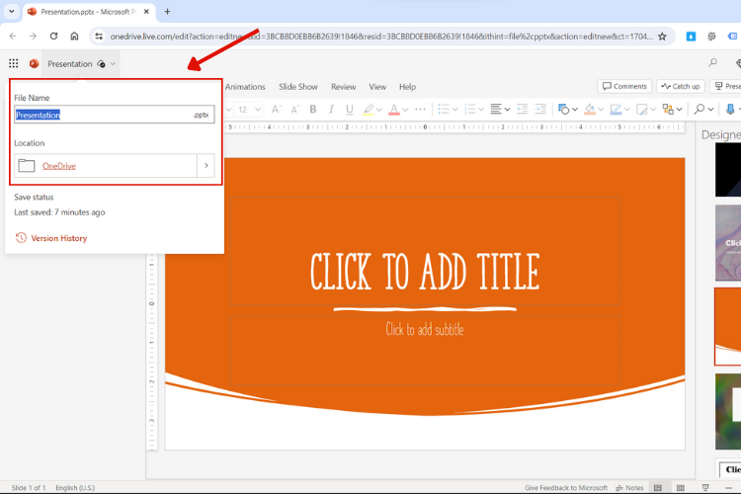Open a new browser tab

pyautogui.click(x=167, y=11)
